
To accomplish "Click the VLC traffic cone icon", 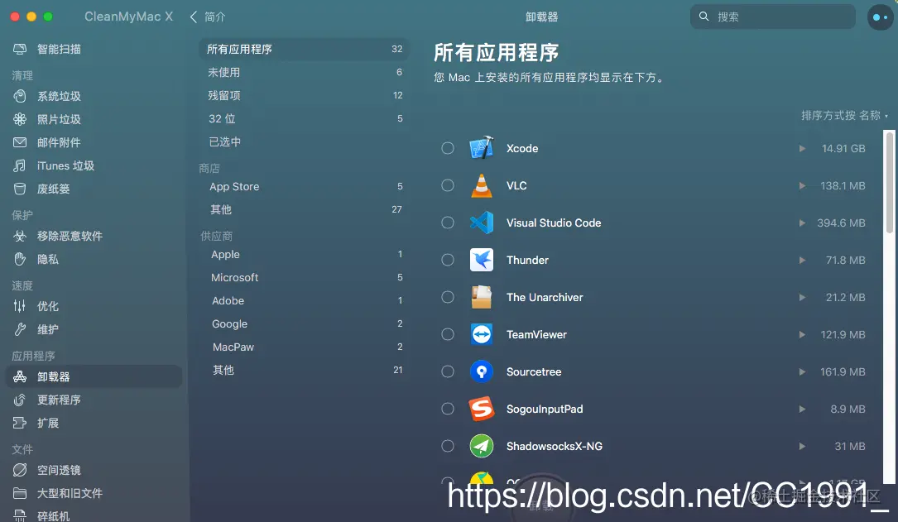I will (x=482, y=185).
